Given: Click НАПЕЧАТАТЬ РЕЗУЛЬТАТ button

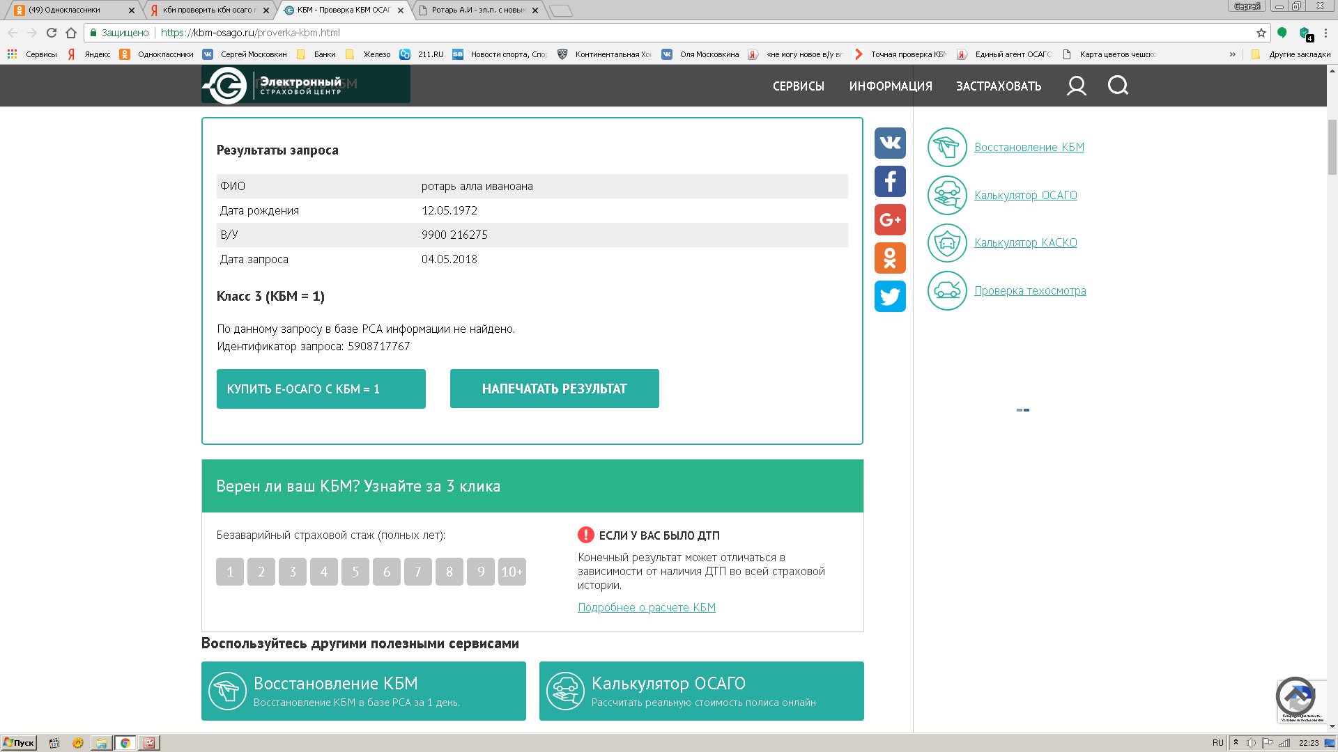Looking at the screenshot, I should [x=554, y=389].
